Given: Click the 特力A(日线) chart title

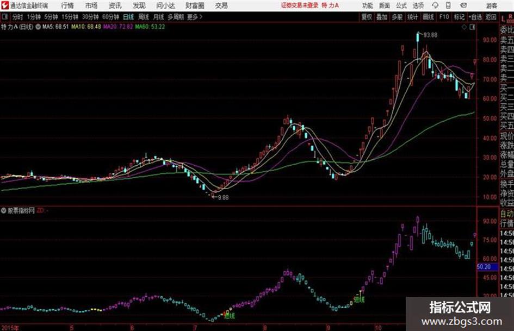Looking at the screenshot, I should 17,27.
